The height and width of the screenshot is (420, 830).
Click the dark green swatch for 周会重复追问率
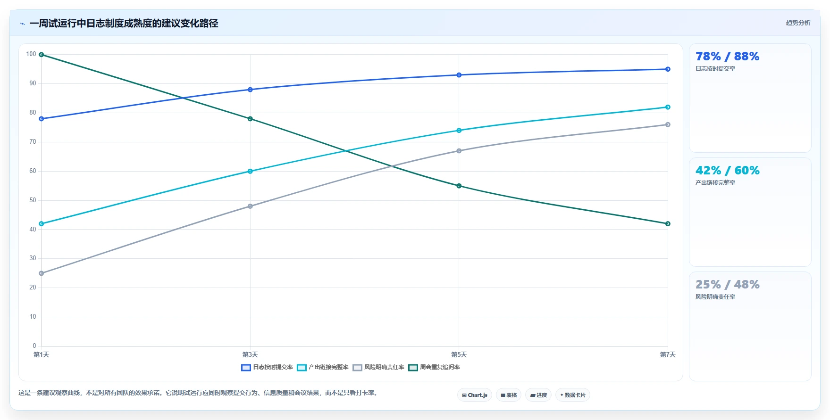413,368
